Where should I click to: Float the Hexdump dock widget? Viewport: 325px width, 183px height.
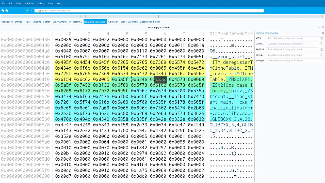319,27
